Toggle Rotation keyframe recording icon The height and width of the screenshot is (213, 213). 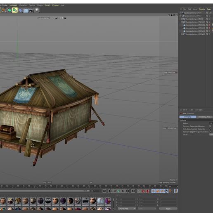pos(162,191)
